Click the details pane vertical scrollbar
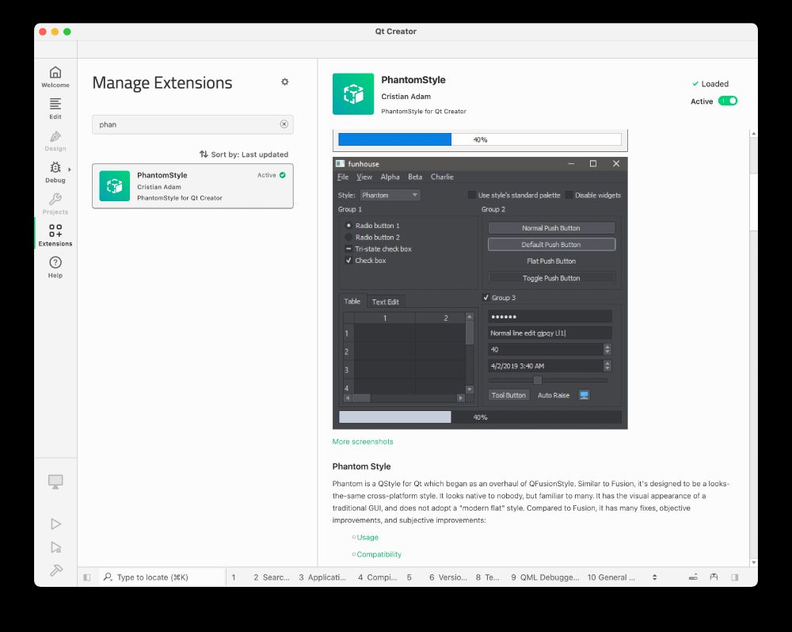 (753, 202)
